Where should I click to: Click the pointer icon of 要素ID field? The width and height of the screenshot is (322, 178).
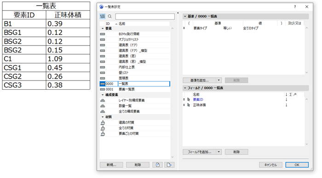pyautogui.click(x=189, y=99)
